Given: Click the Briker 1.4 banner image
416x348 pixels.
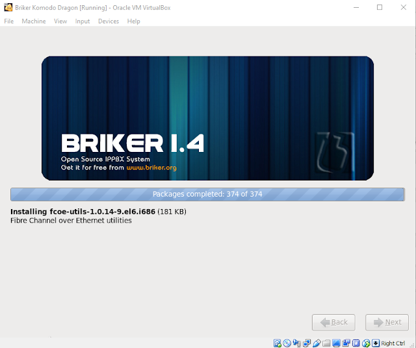Looking at the screenshot, I should point(207,118).
